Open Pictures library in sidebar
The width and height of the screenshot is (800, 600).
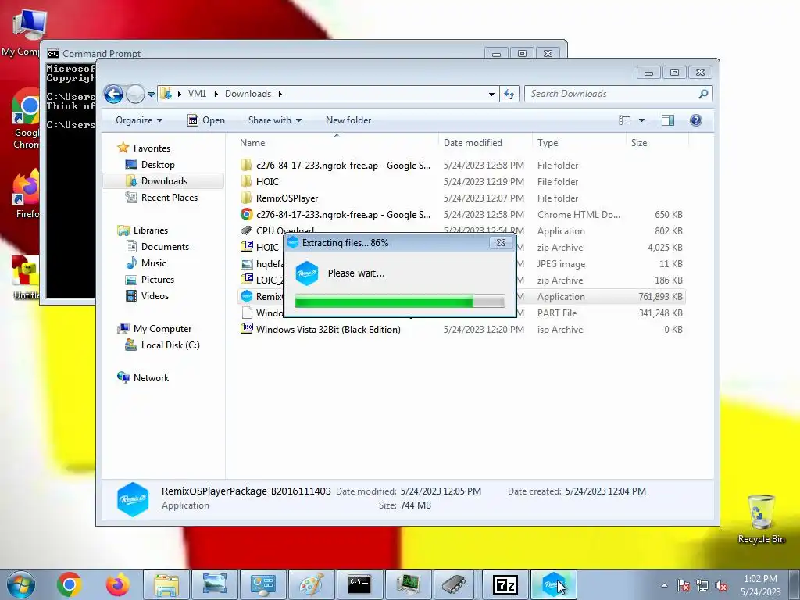pos(158,280)
